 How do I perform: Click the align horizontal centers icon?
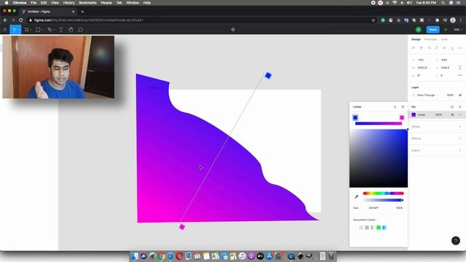[421, 48]
